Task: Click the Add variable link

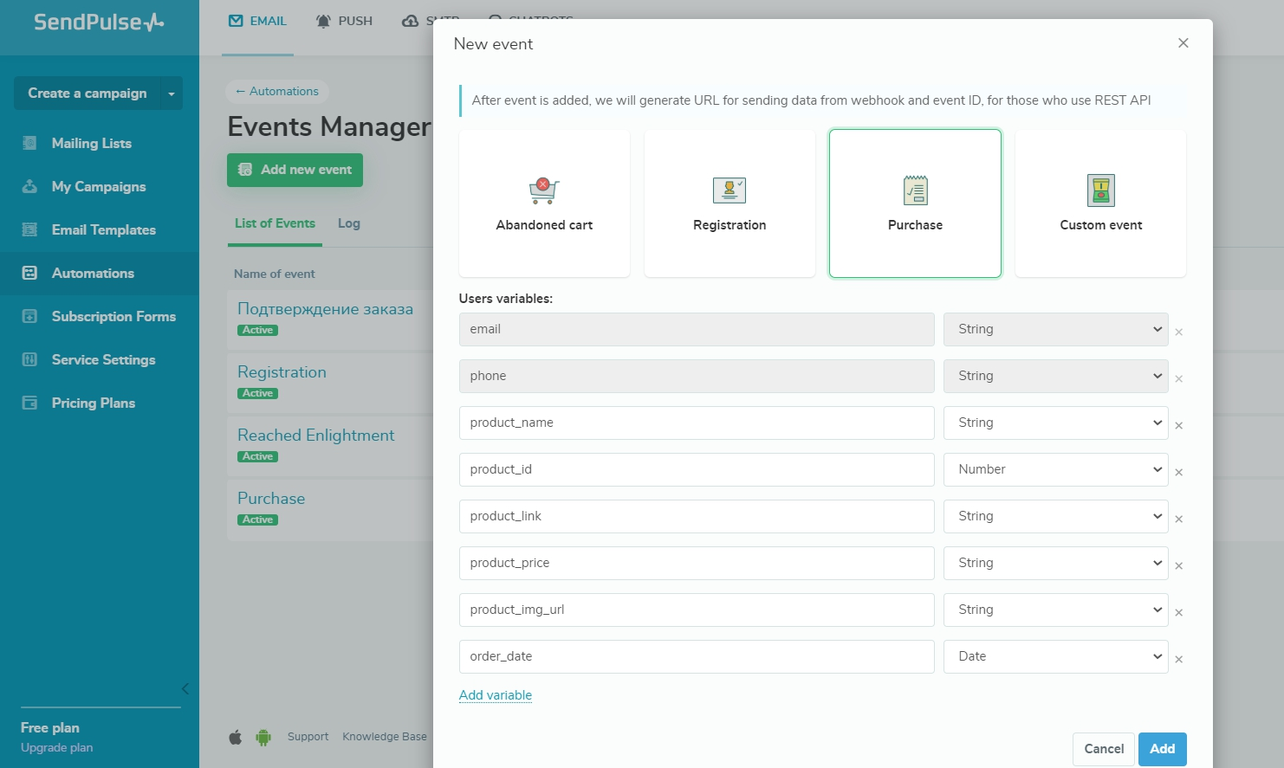Action: coord(495,695)
